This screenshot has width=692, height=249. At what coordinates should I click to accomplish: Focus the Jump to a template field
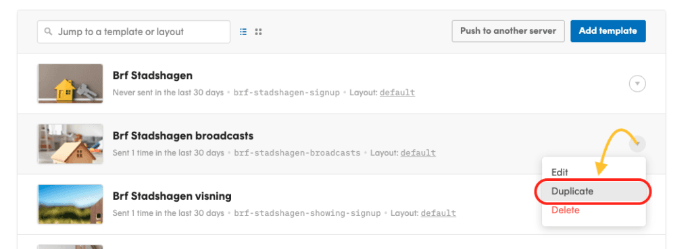click(x=134, y=32)
